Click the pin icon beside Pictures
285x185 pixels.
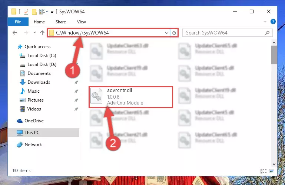click(76, 100)
